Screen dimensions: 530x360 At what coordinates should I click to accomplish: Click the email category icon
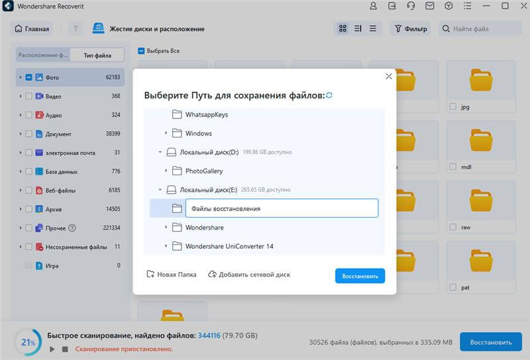tap(39, 153)
